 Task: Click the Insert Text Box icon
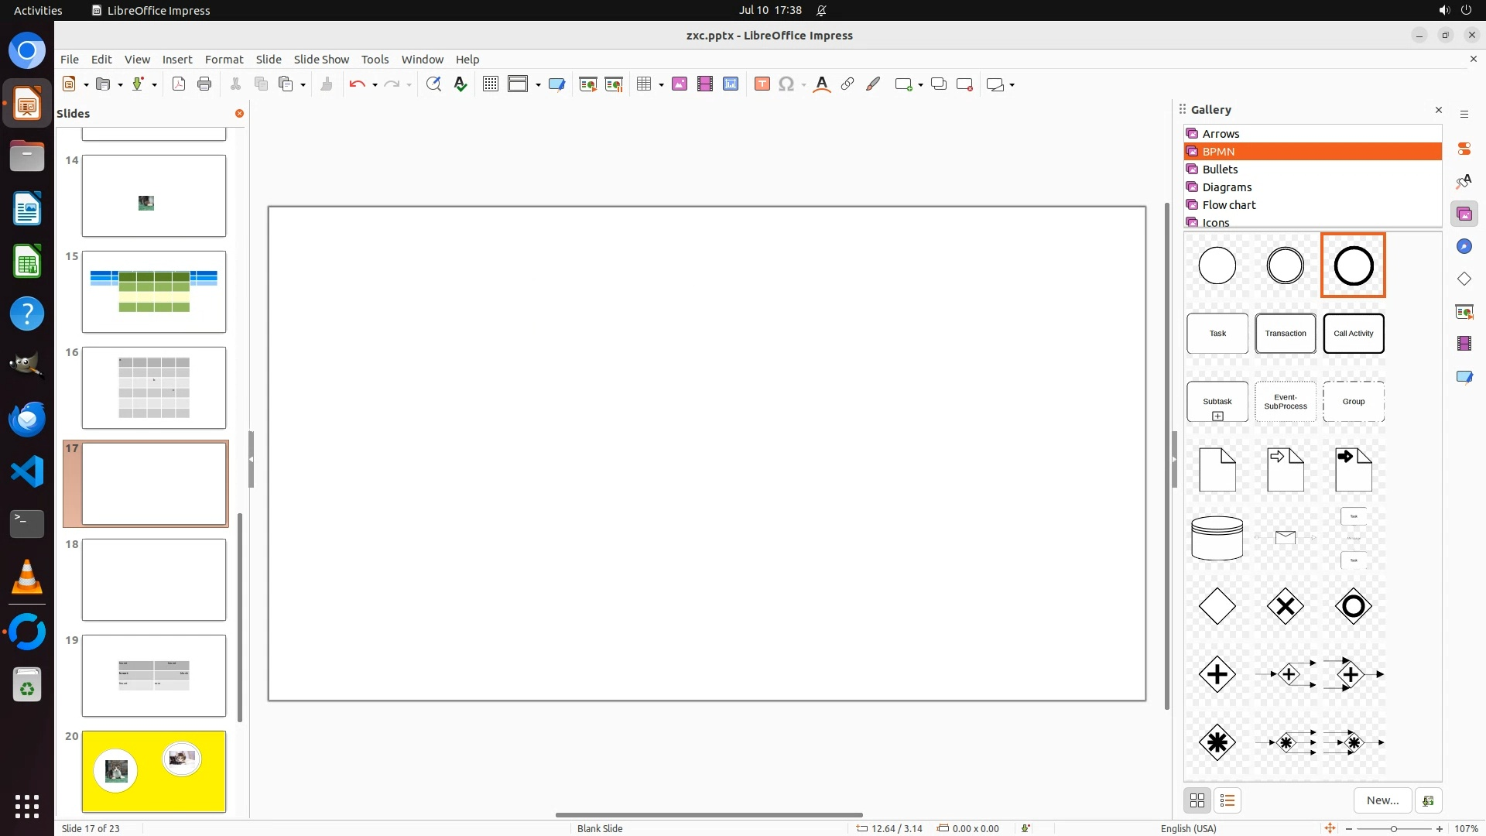tap(762, 84)
